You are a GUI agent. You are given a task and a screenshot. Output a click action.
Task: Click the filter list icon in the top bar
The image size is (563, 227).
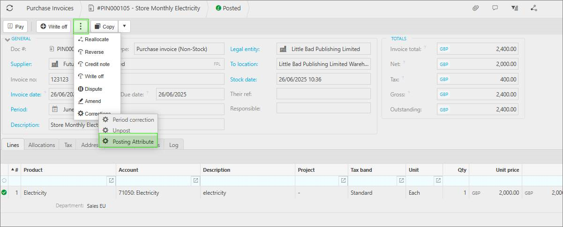[515, 8]
